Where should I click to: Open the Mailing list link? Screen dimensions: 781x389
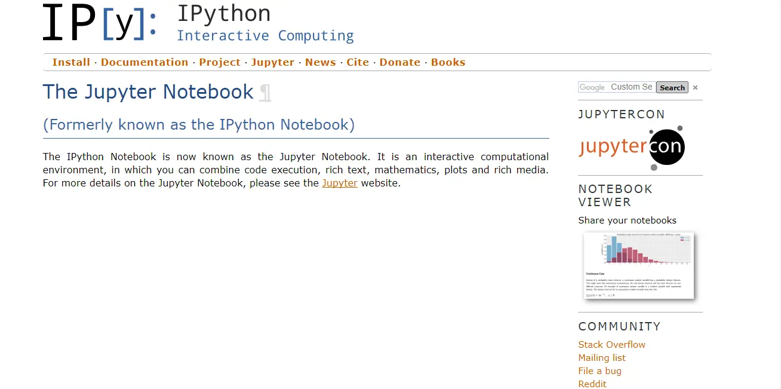coord(602,357)
